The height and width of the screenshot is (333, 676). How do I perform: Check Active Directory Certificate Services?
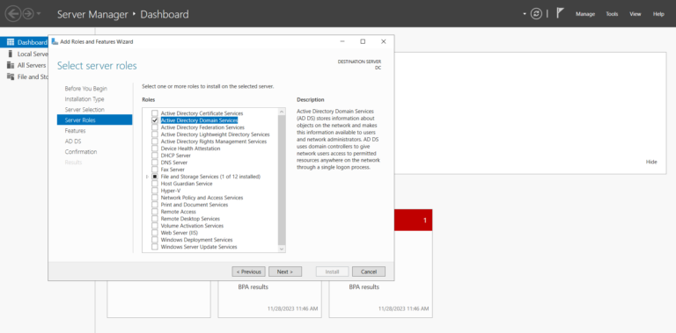pyautogui.click(x=155, y=113)
